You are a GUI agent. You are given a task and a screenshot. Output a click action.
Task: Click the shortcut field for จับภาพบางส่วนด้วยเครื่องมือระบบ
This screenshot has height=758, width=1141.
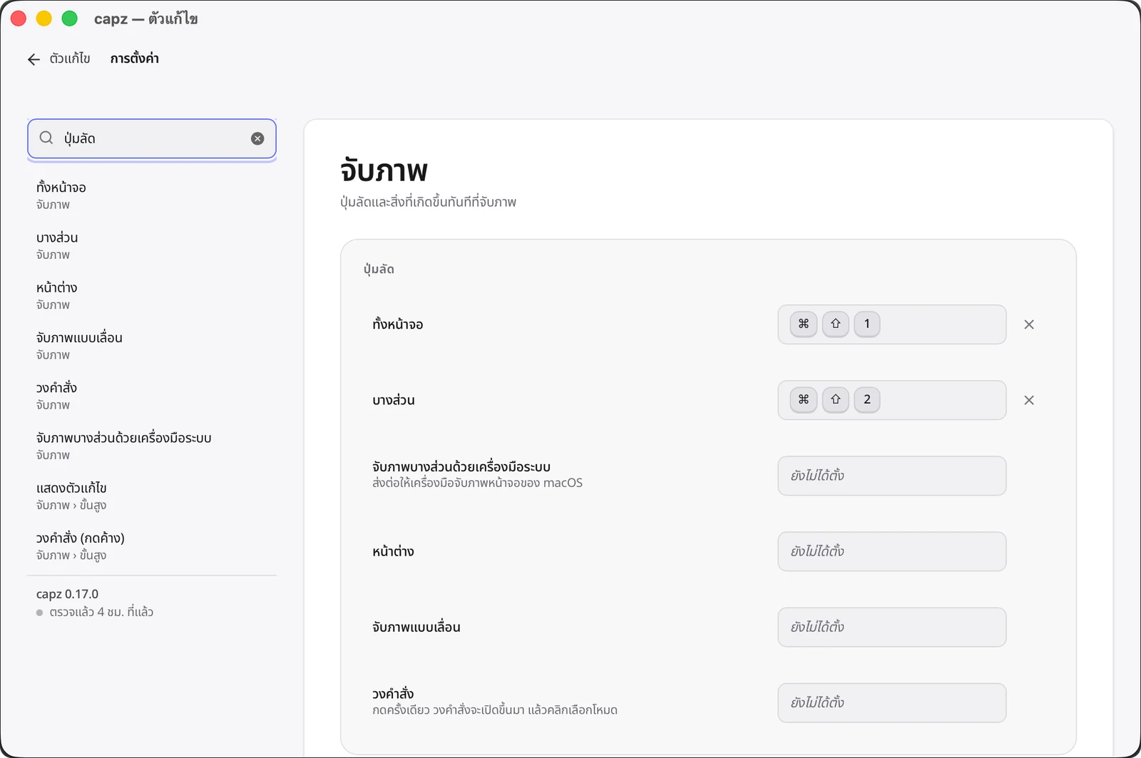[x=892, y=476]
